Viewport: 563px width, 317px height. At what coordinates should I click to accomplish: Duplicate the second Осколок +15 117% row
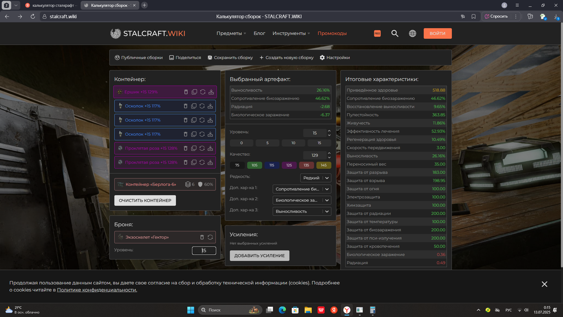tap(194, 120)
